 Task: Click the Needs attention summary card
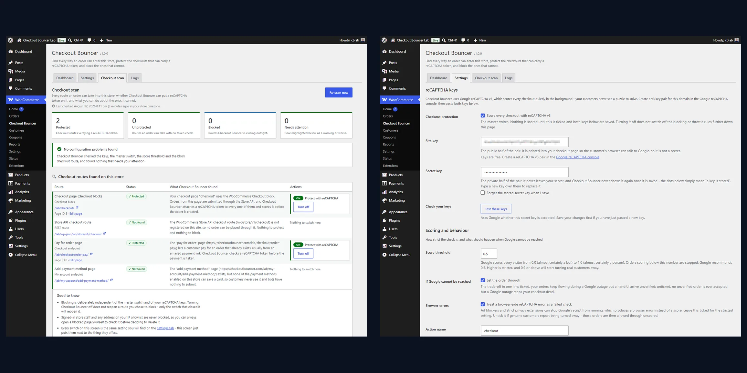pyautogui.click(x=316, y=126)
